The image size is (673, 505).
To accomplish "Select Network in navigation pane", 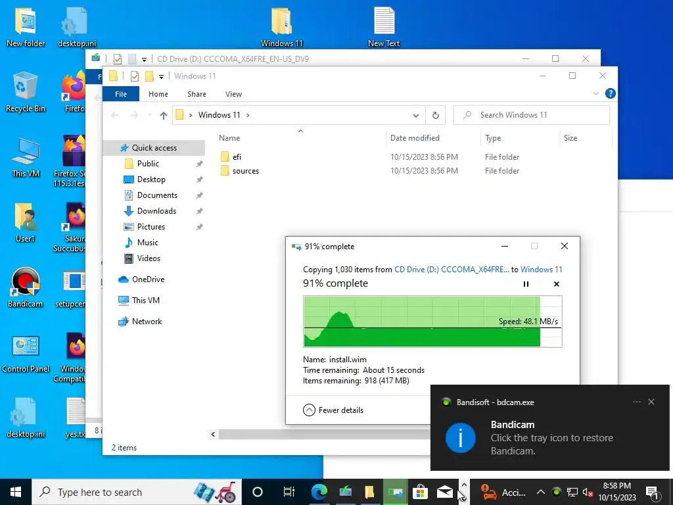I will tap(147, 321).
